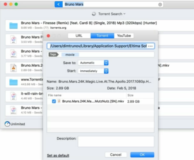This screenshot has width=194, height=160.
Task: Click the Set as default link
Action: (x=58, y=156)
